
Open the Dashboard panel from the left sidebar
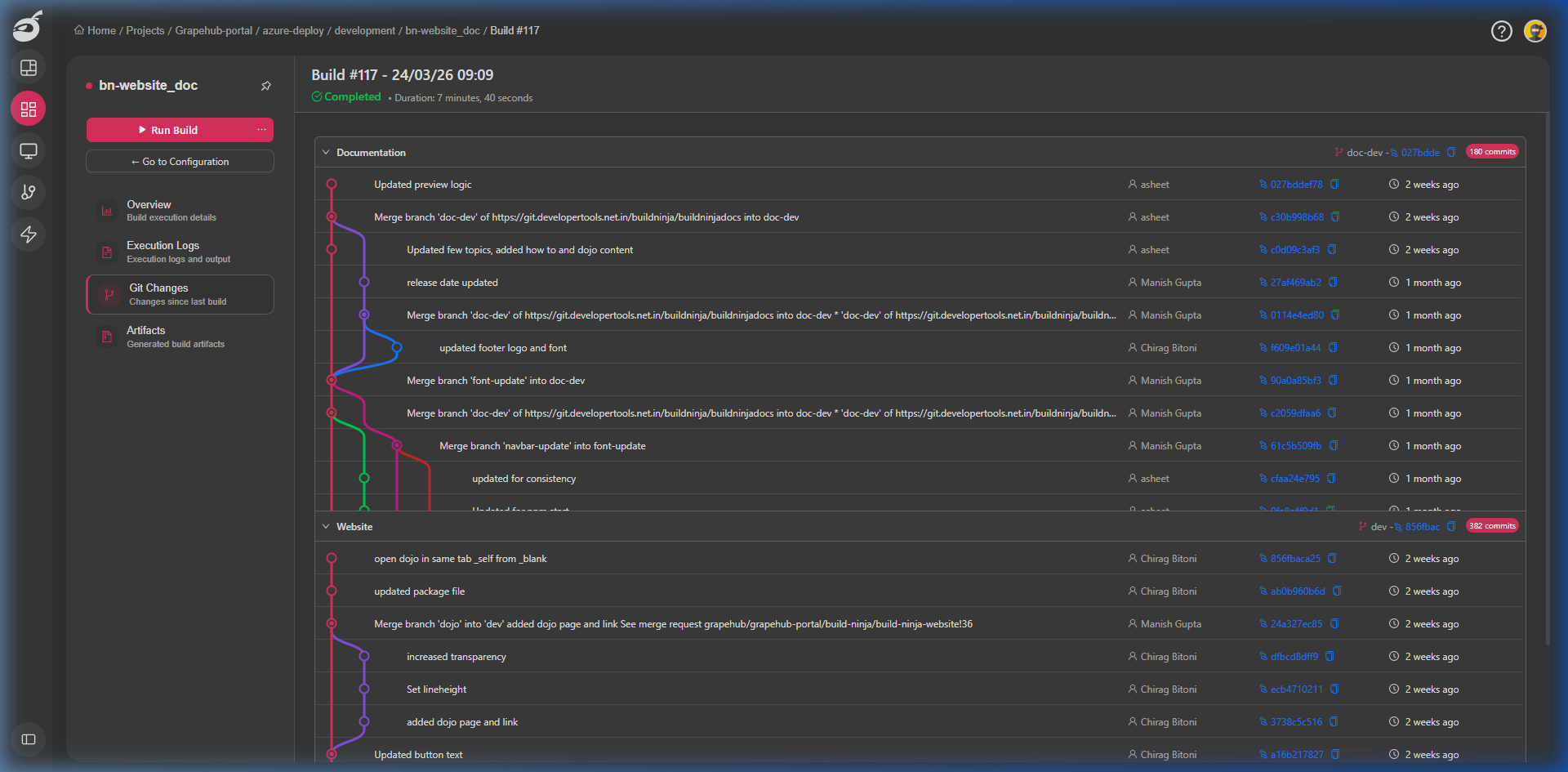coord(29,68)
